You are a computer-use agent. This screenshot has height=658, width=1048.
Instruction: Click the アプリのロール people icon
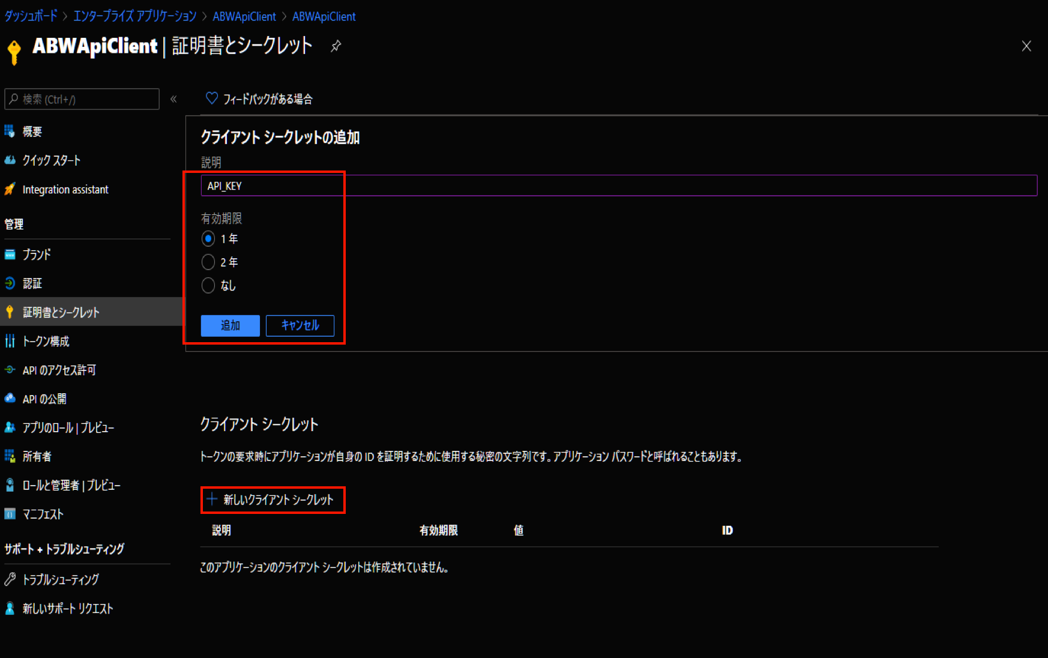coord(10,427)
